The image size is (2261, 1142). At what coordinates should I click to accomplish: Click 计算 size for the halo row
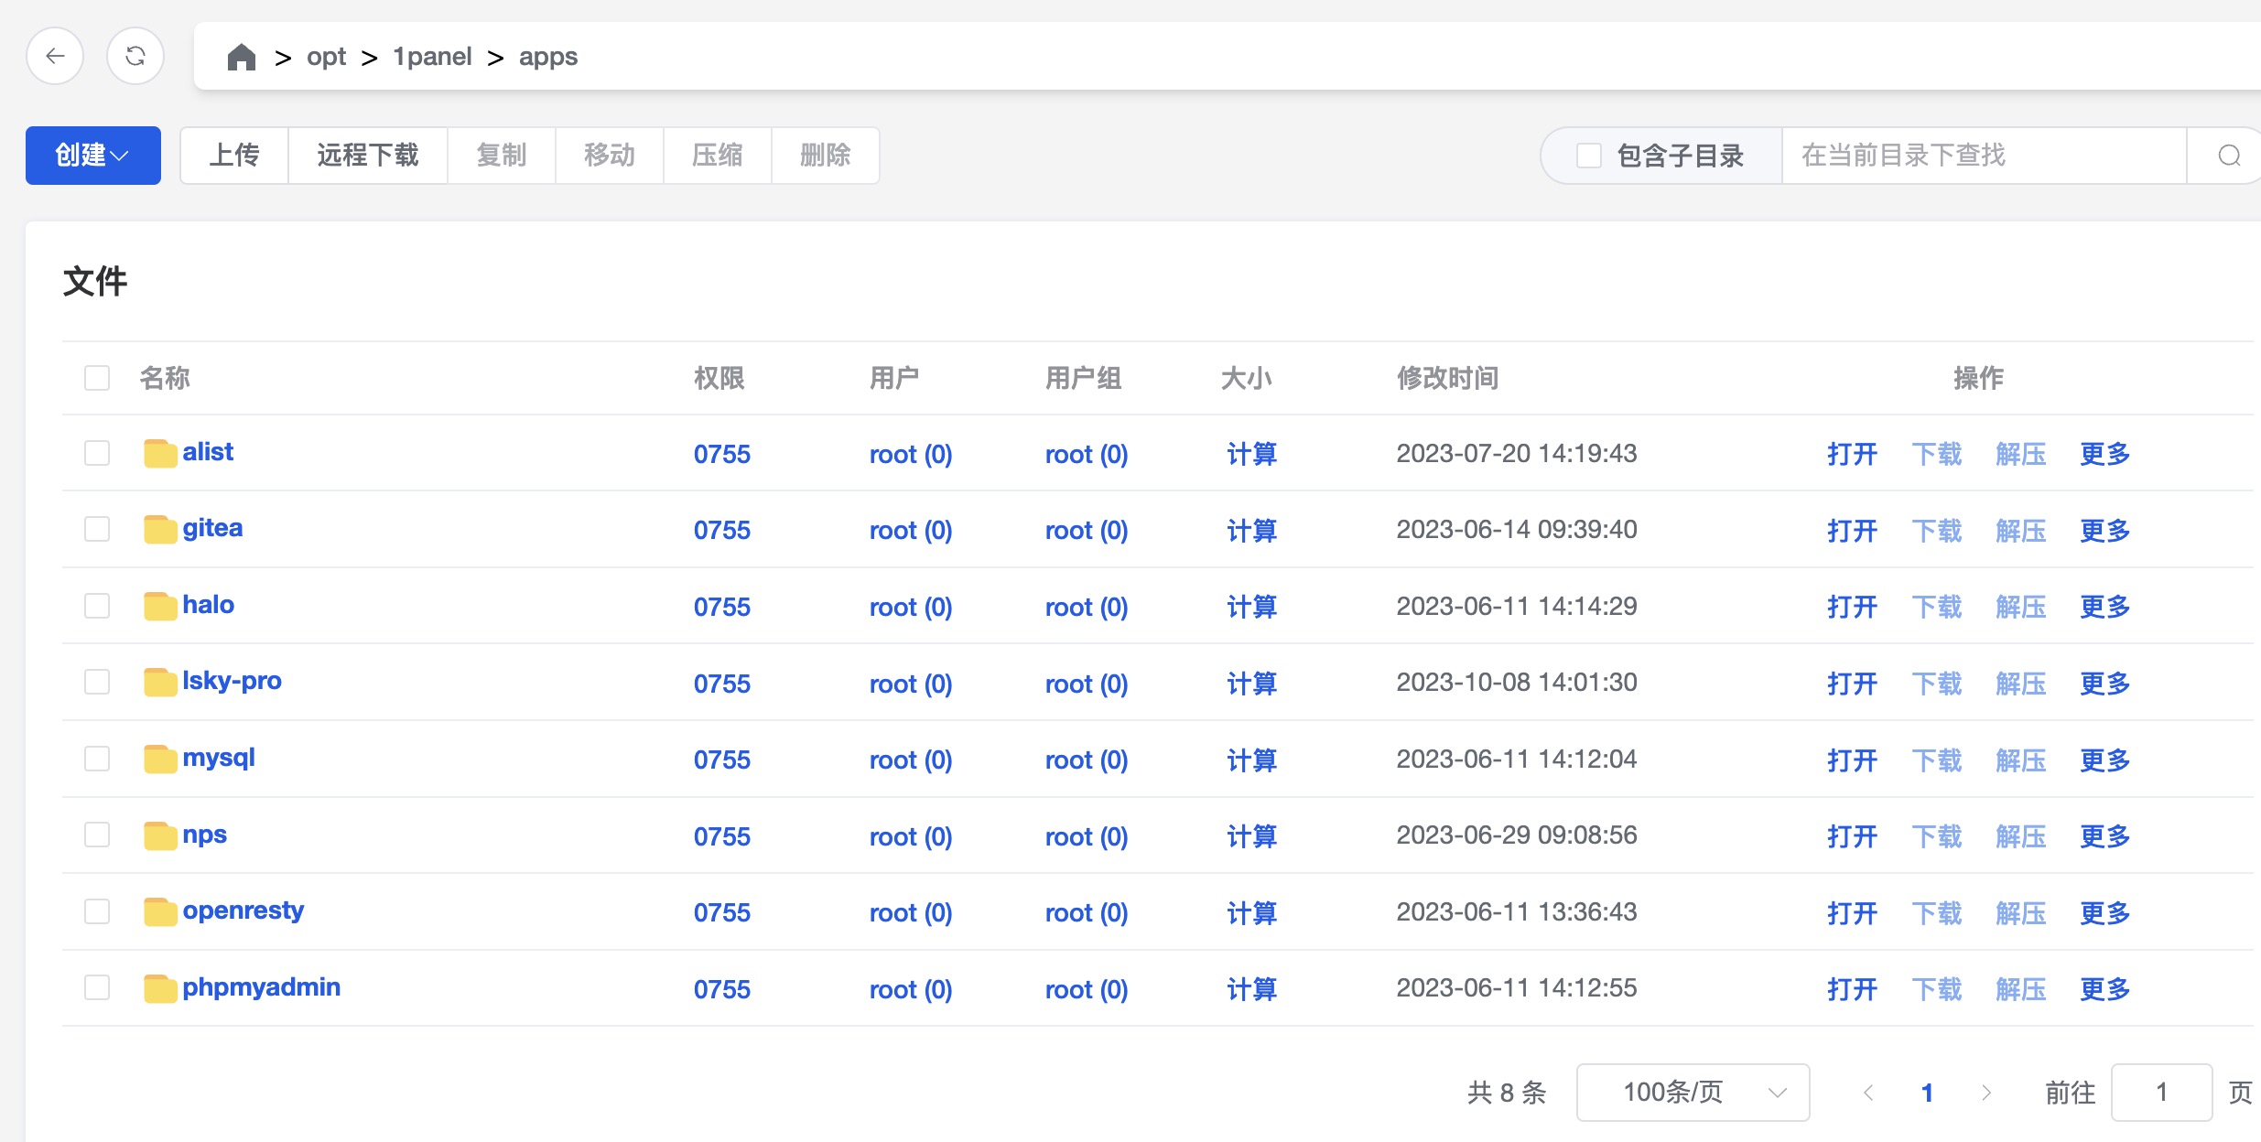1251,607
